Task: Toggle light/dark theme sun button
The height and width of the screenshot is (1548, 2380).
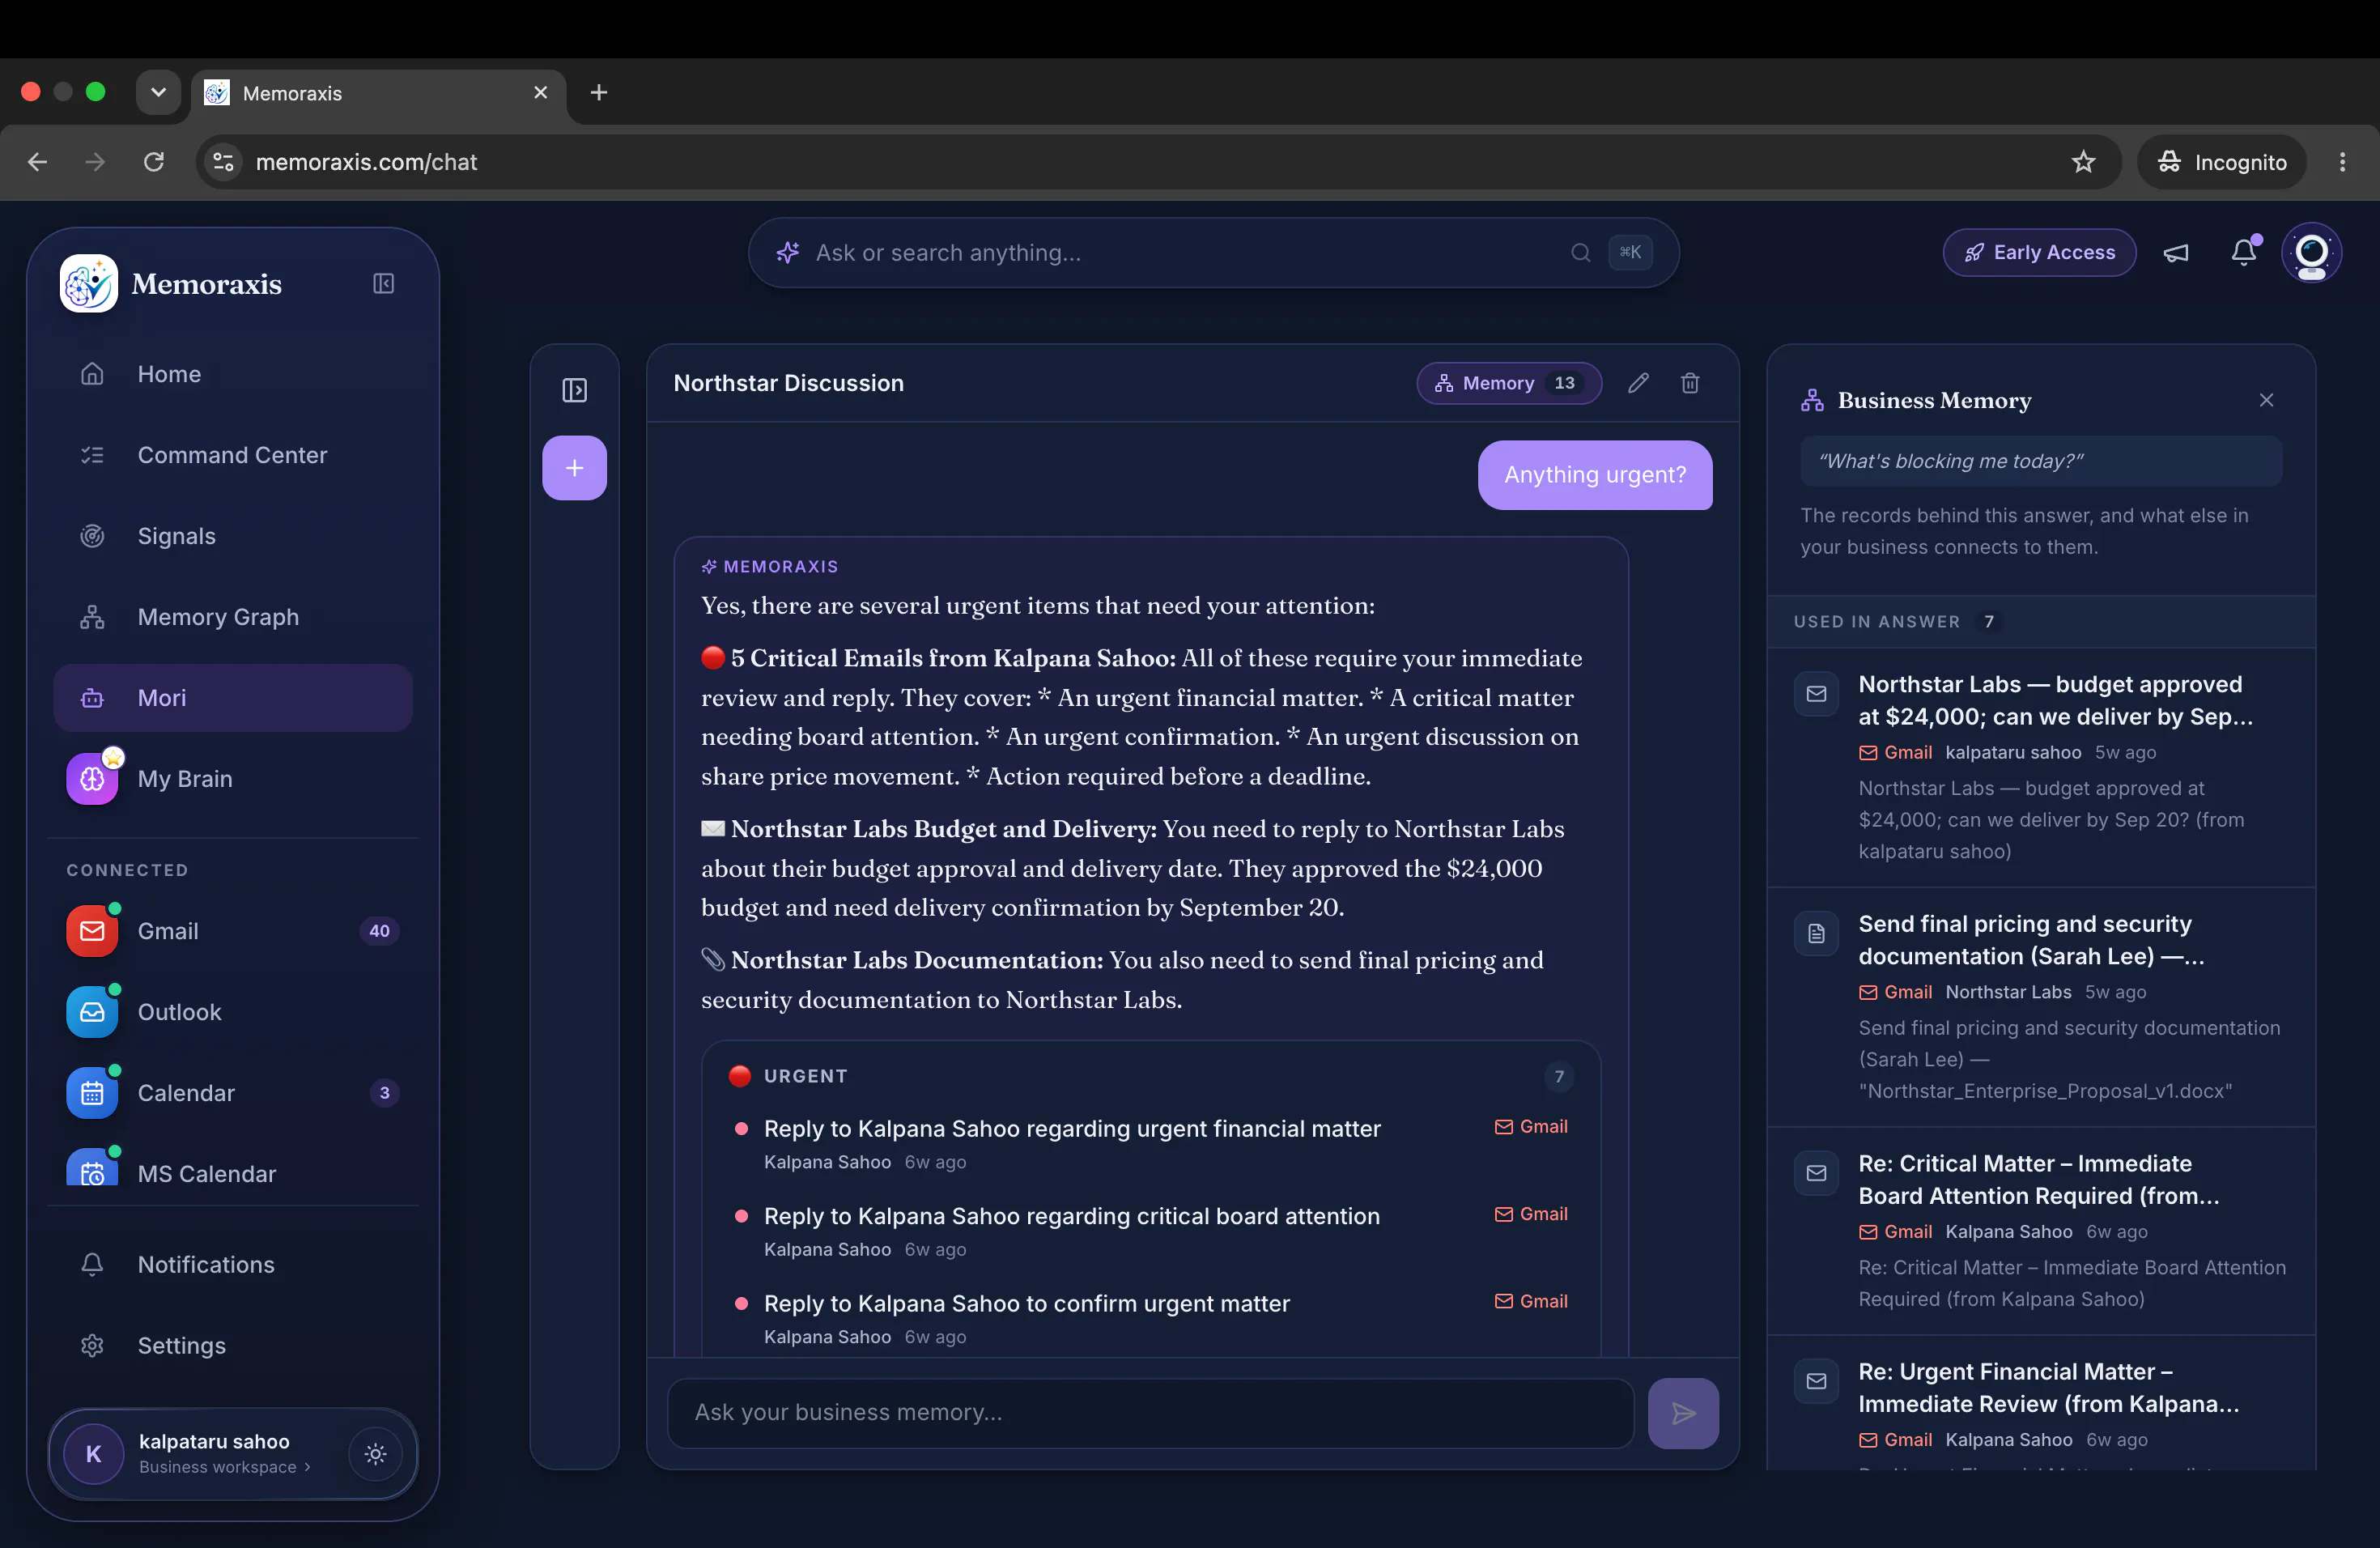Action: [376, 1454]
